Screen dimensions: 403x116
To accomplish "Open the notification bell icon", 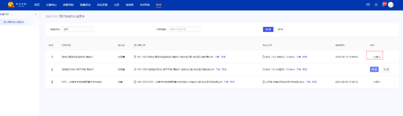I will [384, 5].
